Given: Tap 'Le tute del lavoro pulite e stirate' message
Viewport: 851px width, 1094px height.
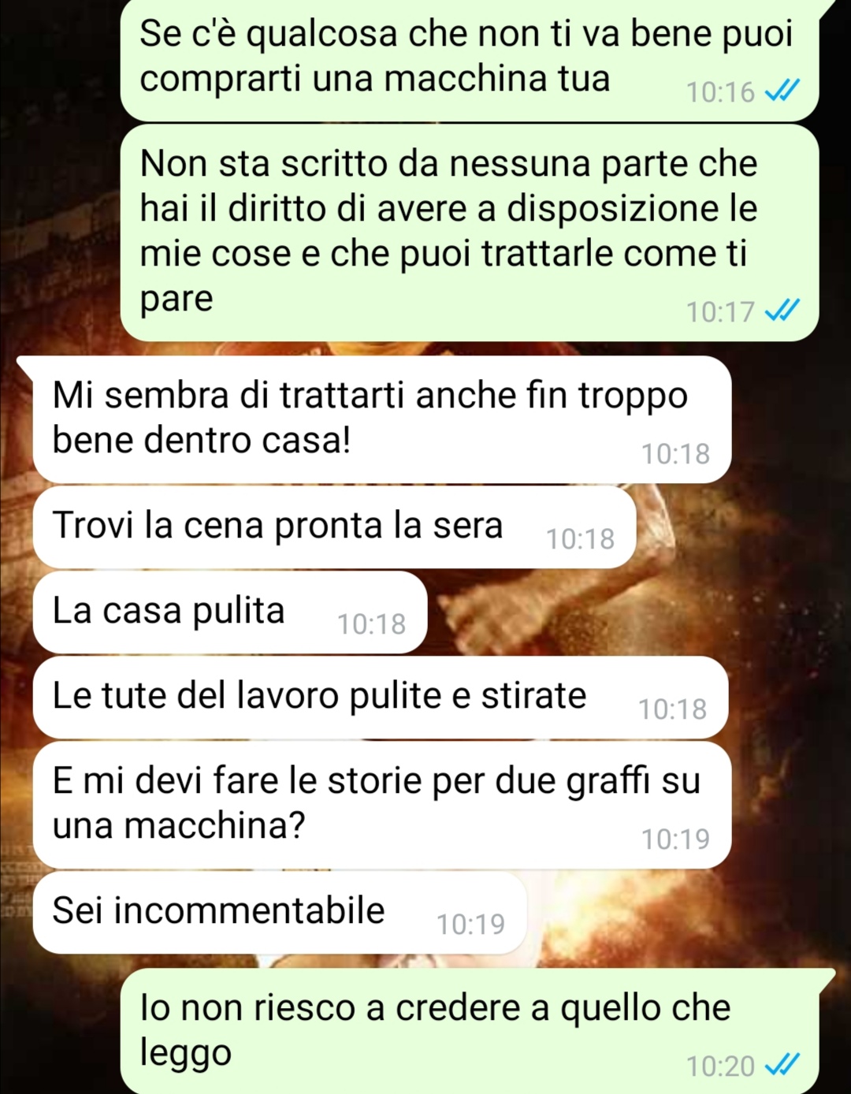Looking at the screenshot, I should pos(380,697).
